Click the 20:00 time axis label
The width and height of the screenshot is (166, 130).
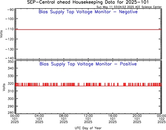pyautogui.click(x=137, y=116)
